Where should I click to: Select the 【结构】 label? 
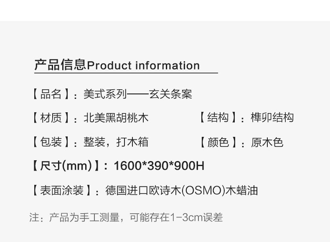[218, 118]
